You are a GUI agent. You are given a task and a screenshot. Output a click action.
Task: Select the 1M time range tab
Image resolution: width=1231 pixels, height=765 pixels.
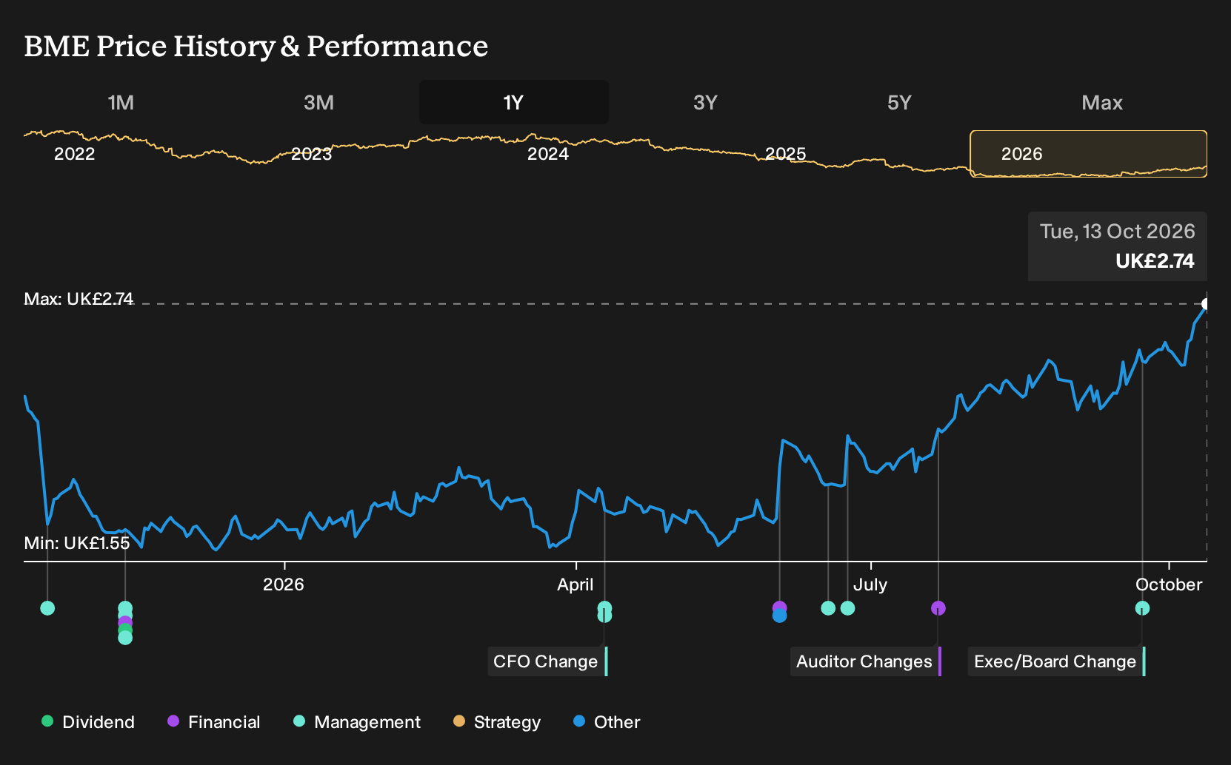pos(121,102)
